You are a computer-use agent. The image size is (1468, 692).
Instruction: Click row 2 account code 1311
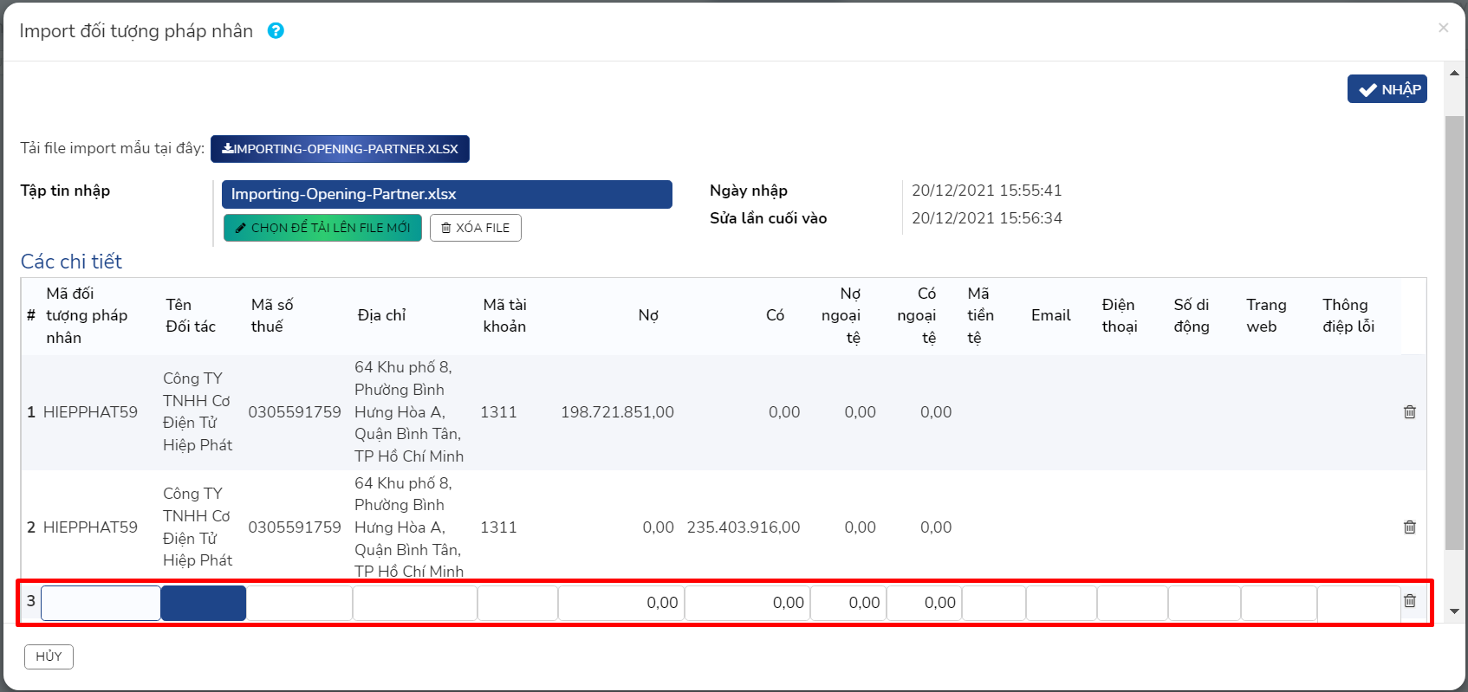[x=498, y=527]
